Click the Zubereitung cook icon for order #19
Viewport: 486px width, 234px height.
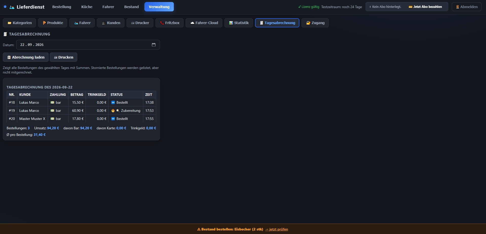[x=113, y=111]
